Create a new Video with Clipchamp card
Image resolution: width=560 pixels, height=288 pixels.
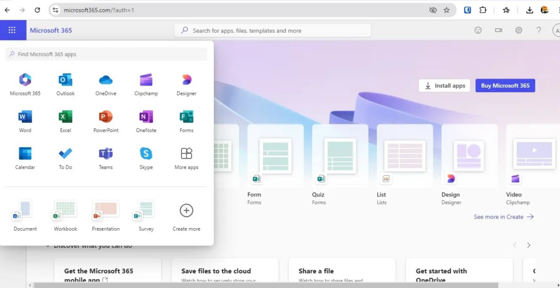point(533,165)
